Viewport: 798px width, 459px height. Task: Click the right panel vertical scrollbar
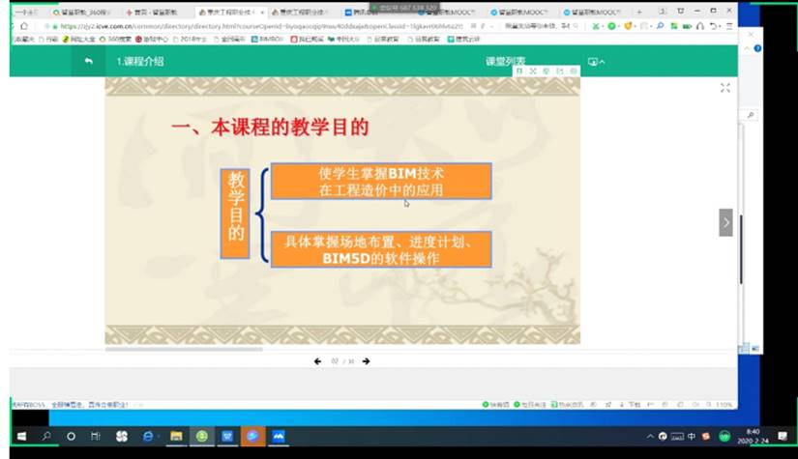(741, 249)
